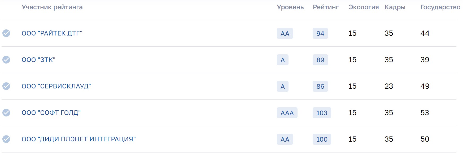463x153 pixels.
Task: Open the ООО "РАЙТЕК ДТГ" company link
Action: [x=52, y=33]
